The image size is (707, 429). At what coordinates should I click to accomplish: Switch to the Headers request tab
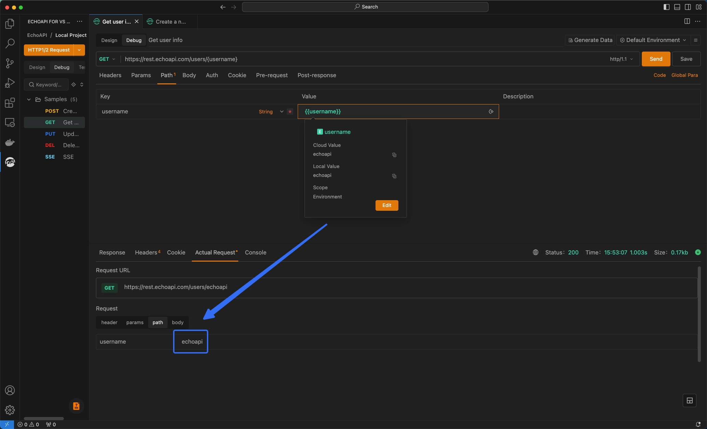pos(110,75)
